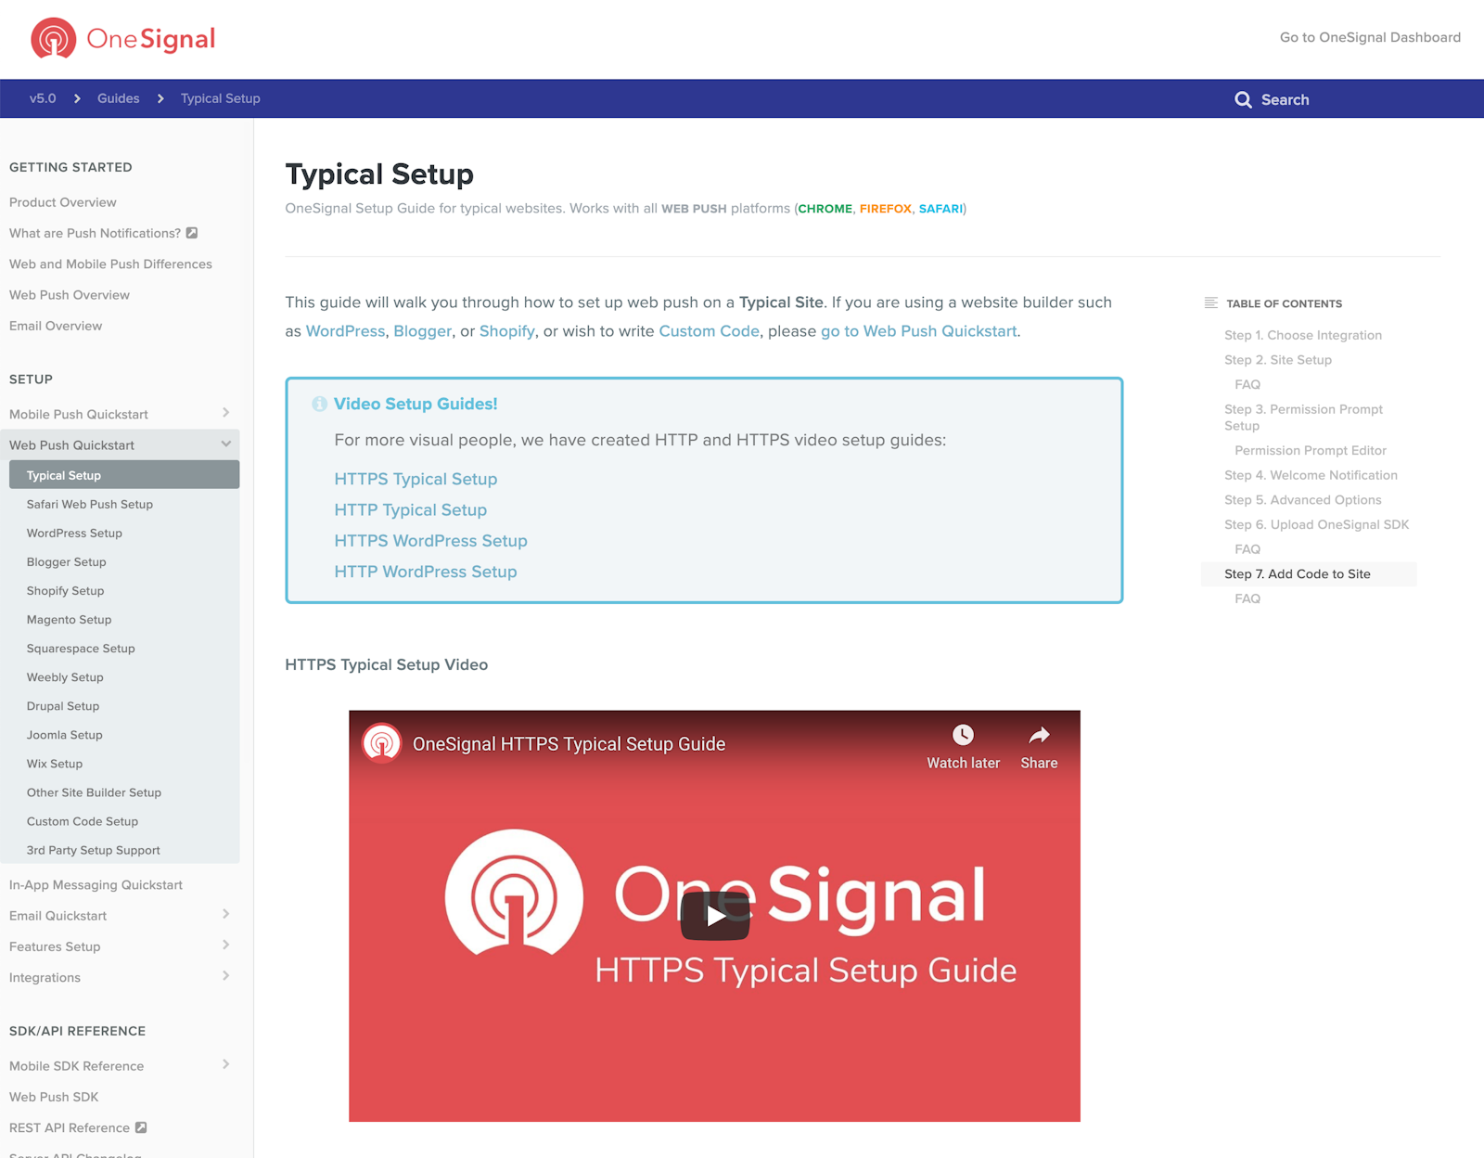Open Product Overview page
Viewport: 1484px width, 1158px height.
click(63, 202)
